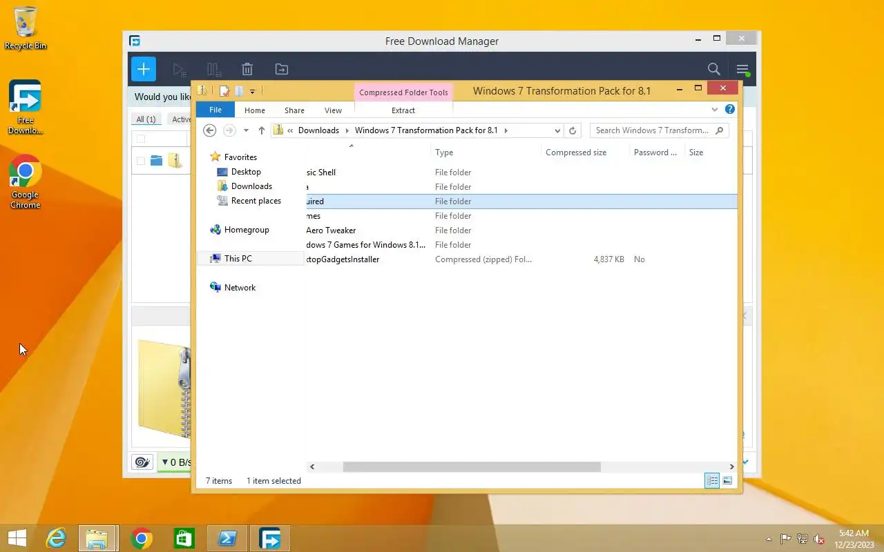Screen dimensions: 884x552
Task: Click the trash delete icon in Free Download Manager
Action: [247, 69]
